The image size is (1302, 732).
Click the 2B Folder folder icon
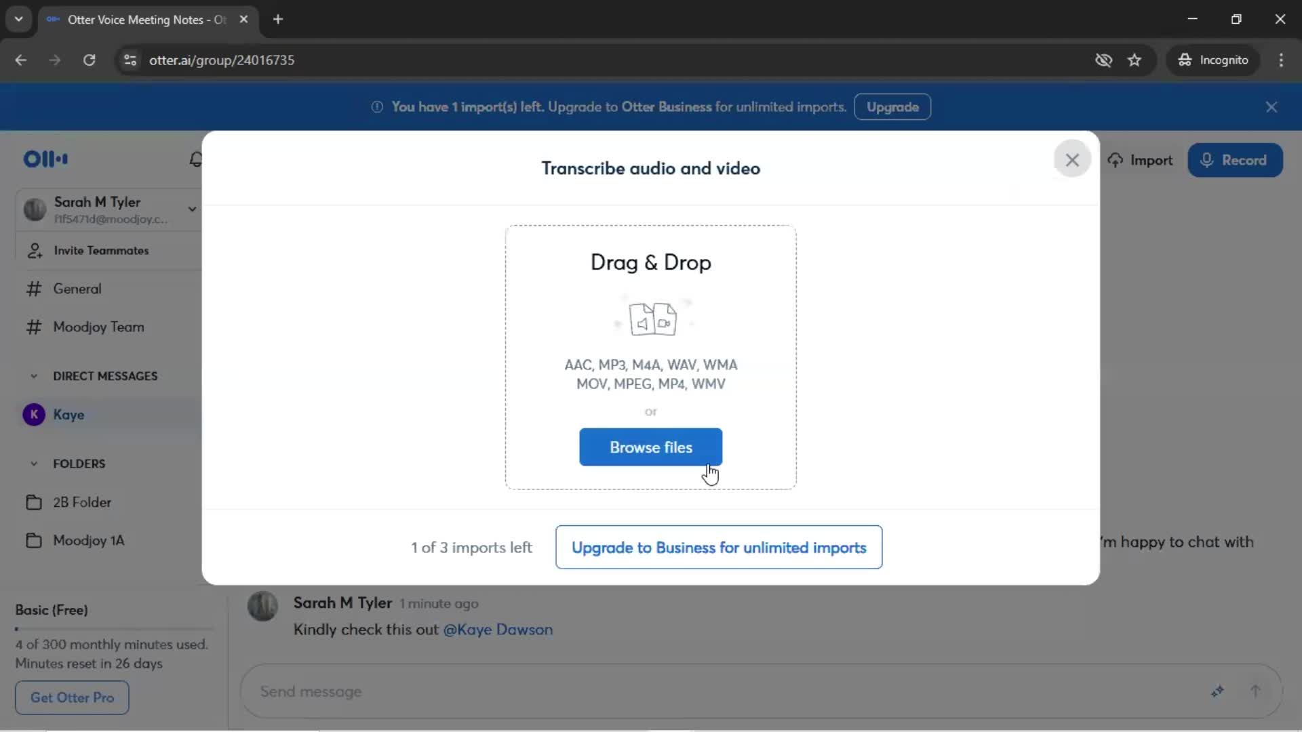tap(34, 502)
